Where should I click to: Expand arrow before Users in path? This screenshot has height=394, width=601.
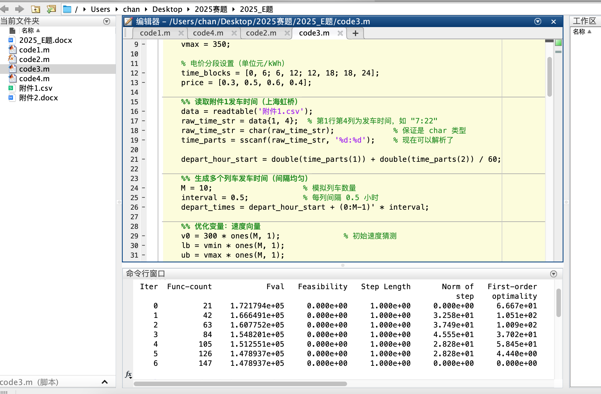click(84, 9)
